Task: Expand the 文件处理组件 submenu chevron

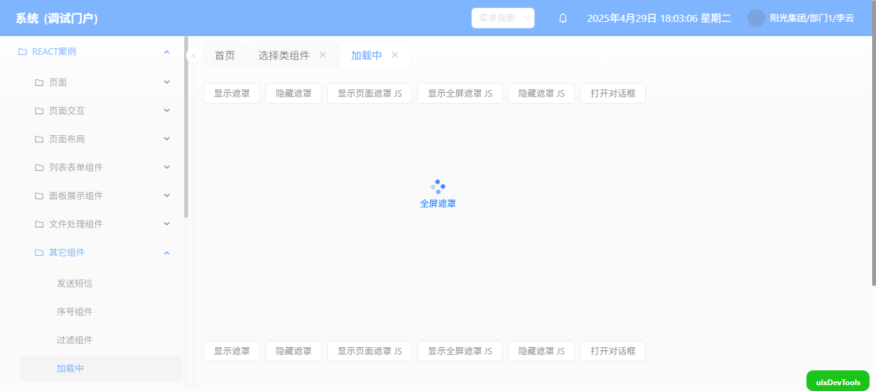Action: pos(167,224)
